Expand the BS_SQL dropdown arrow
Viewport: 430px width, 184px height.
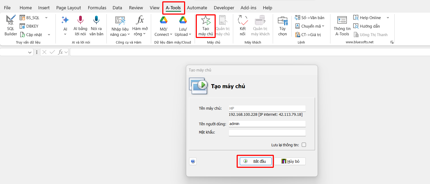(x=46, y=18)
